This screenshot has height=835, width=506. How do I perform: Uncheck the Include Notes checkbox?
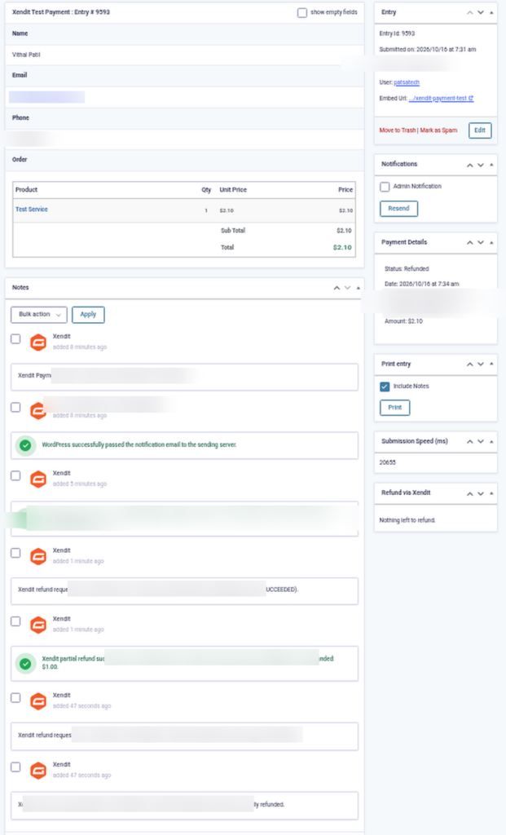tap(385, 387)
